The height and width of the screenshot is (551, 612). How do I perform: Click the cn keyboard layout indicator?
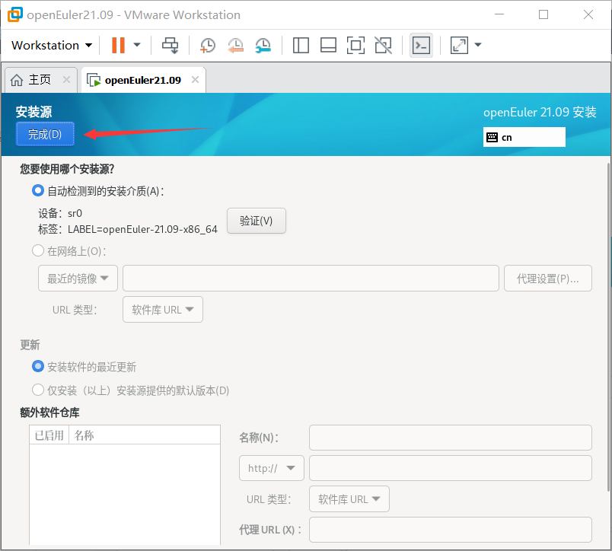pyautogui.click(x=524, y=137)
